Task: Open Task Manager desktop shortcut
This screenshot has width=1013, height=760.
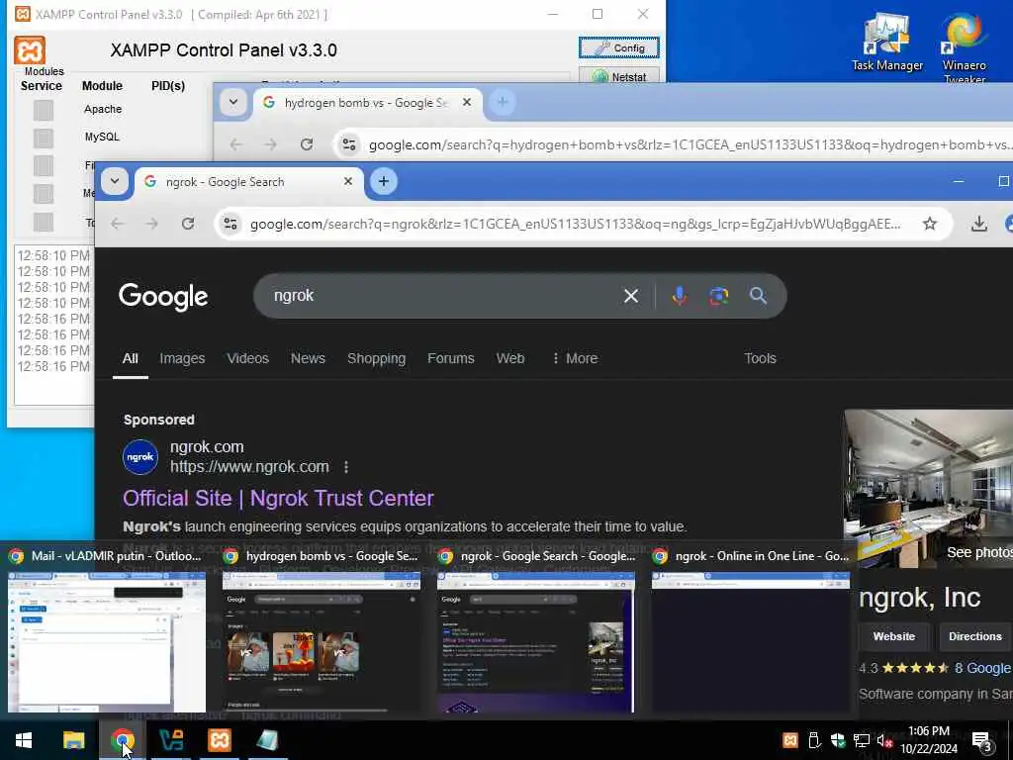Action: pos(887,42)
